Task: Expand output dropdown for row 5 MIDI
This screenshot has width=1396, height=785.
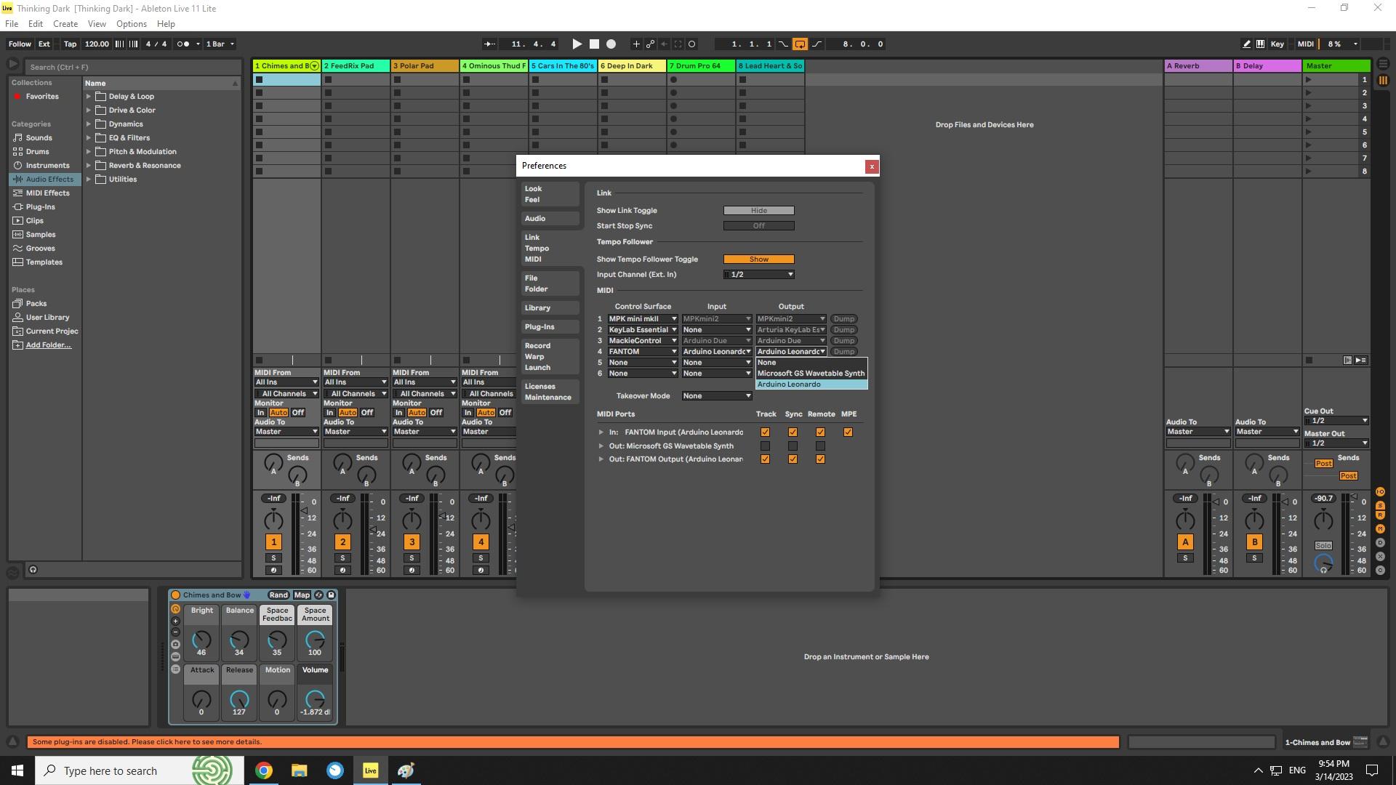Action: (822, 362)
